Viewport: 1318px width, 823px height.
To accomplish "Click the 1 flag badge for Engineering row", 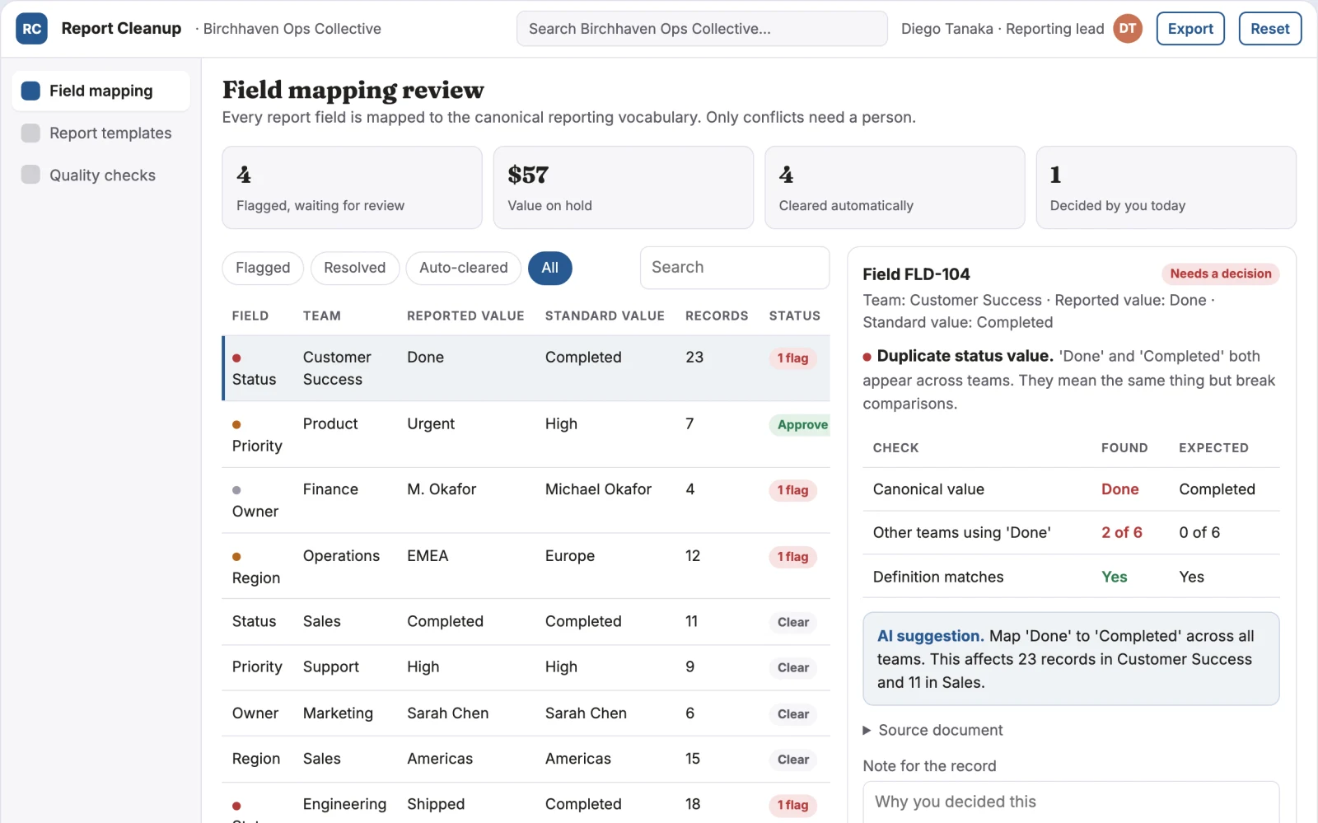I will click(x=792, y=805).
